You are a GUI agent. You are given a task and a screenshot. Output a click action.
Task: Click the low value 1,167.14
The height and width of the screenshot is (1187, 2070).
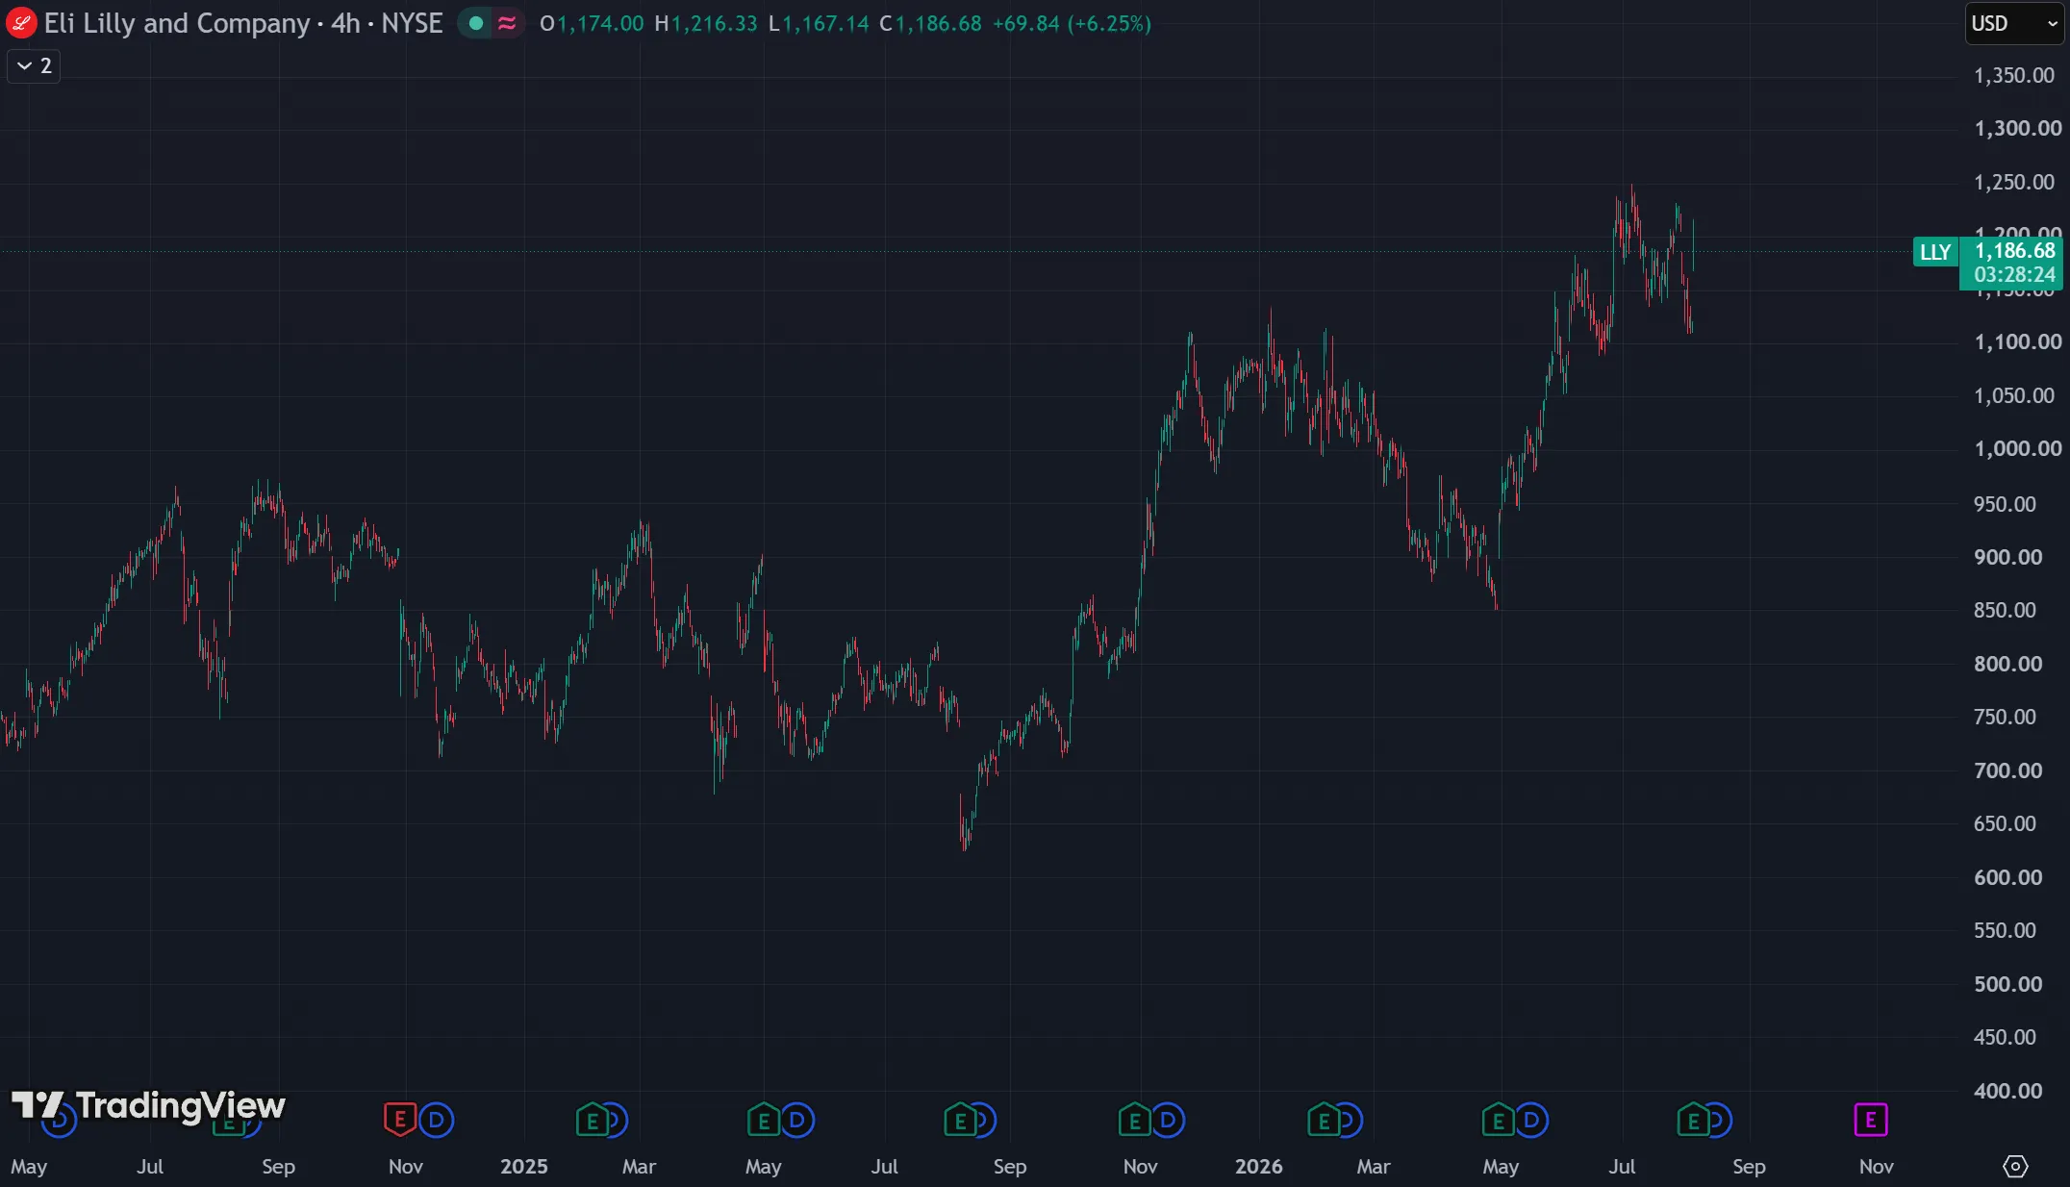[826, 23]
